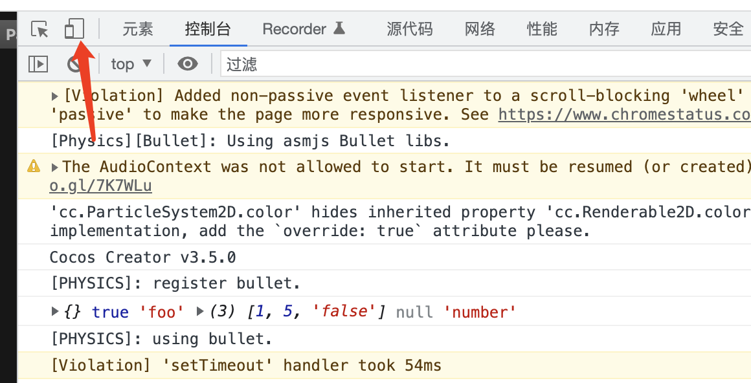Viewport: 751px width, 383px height.
Task: Expand the AudioContext warning message
Action: click(x=55, y=167)
